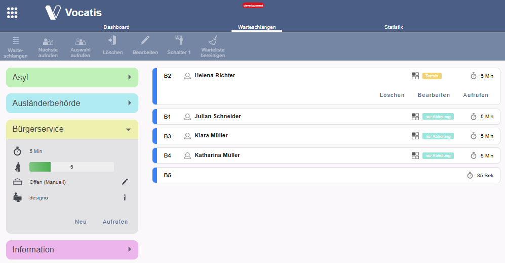This screenshot has height=263, width=505.
Task: Open the Information queue header
Action: (x=72, y=249)
